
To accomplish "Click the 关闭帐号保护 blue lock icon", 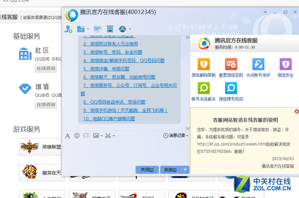I will point(258,64).
